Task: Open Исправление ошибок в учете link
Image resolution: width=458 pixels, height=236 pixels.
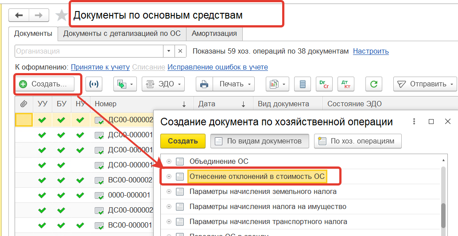Action: point(217,67)
